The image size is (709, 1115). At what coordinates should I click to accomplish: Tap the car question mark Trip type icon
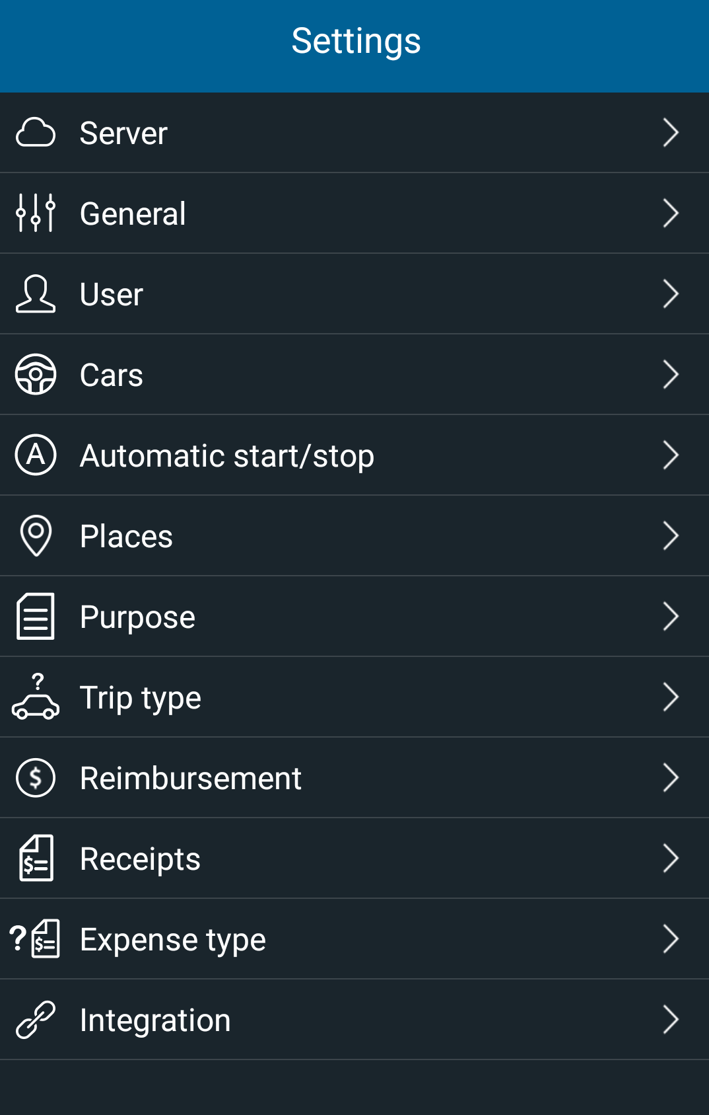coord(36,697)
